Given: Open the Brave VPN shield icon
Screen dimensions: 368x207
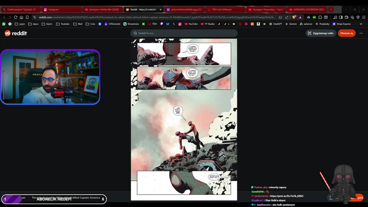Looking at the screenshot, I should (358, 17).
